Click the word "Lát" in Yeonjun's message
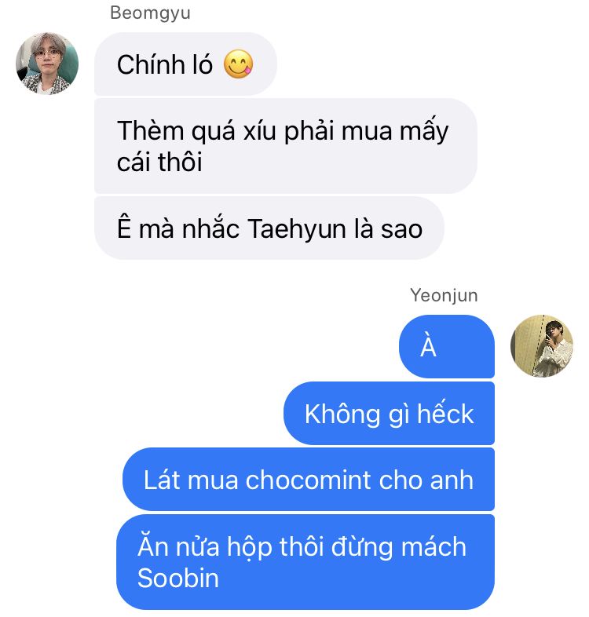The width and height of the screenshot is (589, 617). pyautogui.click(x=161, y=480)
